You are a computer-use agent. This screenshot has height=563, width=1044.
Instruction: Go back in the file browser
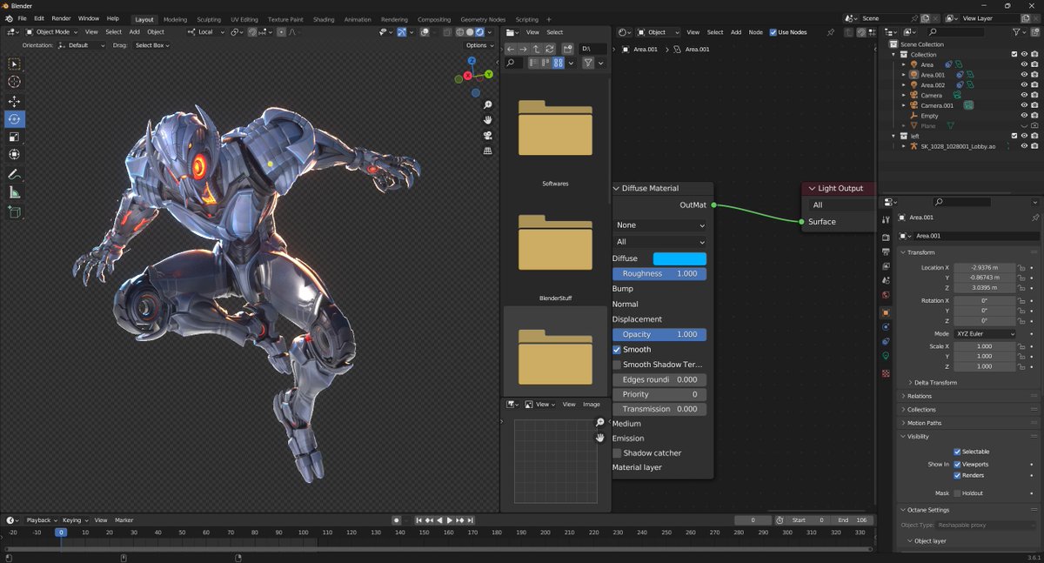coord(511,49)
